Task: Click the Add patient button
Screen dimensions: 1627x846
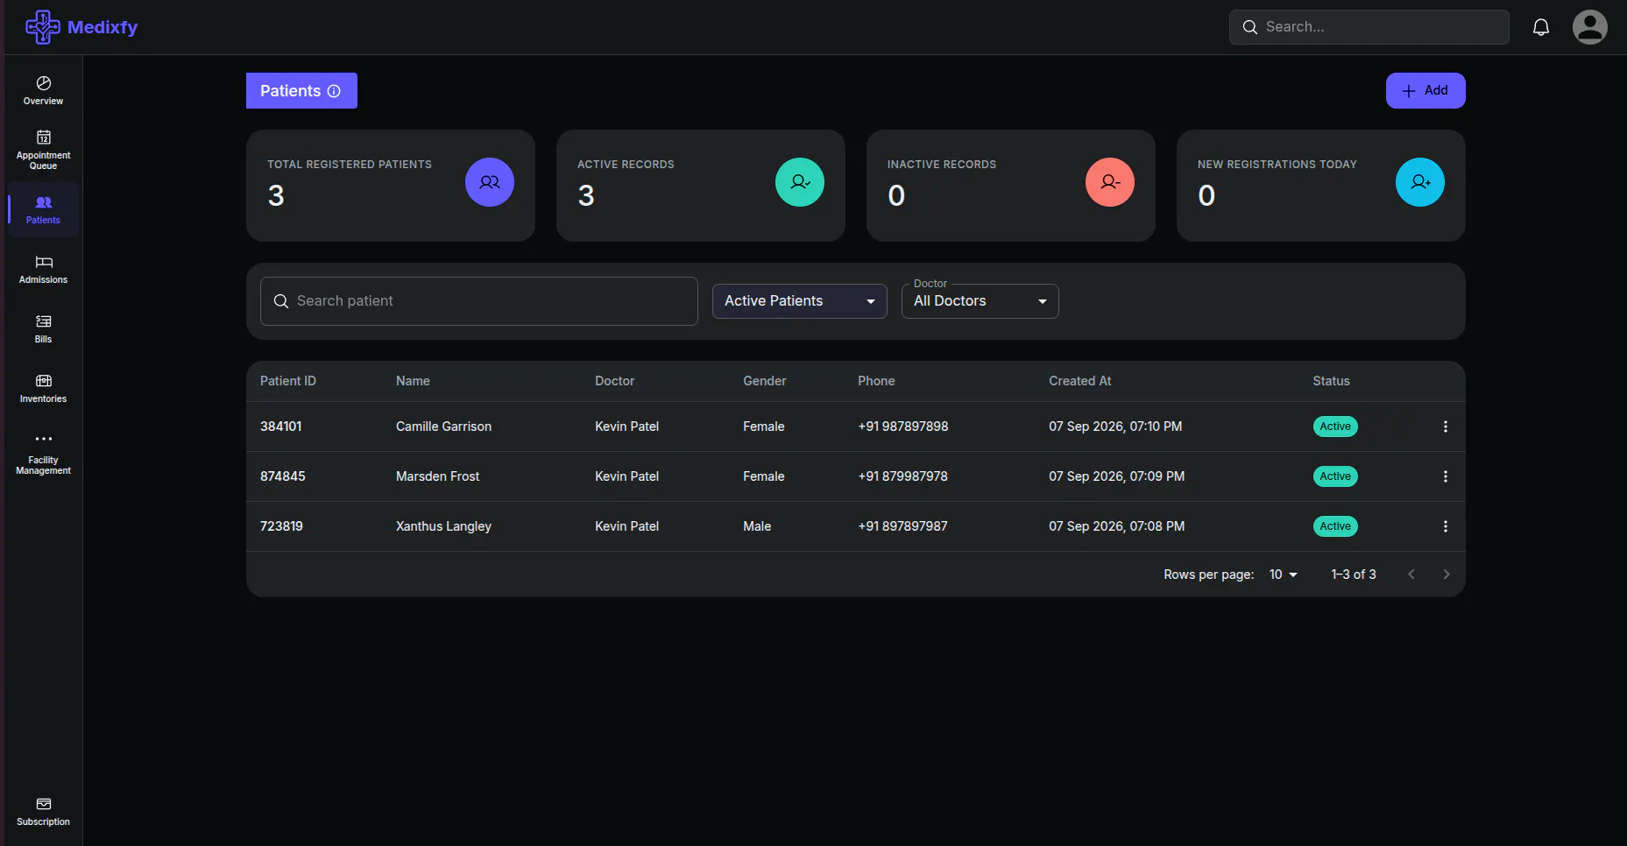Action: coord(1425,90)
